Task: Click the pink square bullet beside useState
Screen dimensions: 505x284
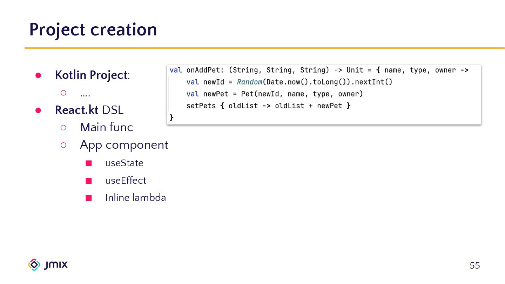Action: [x=89, y=163]
